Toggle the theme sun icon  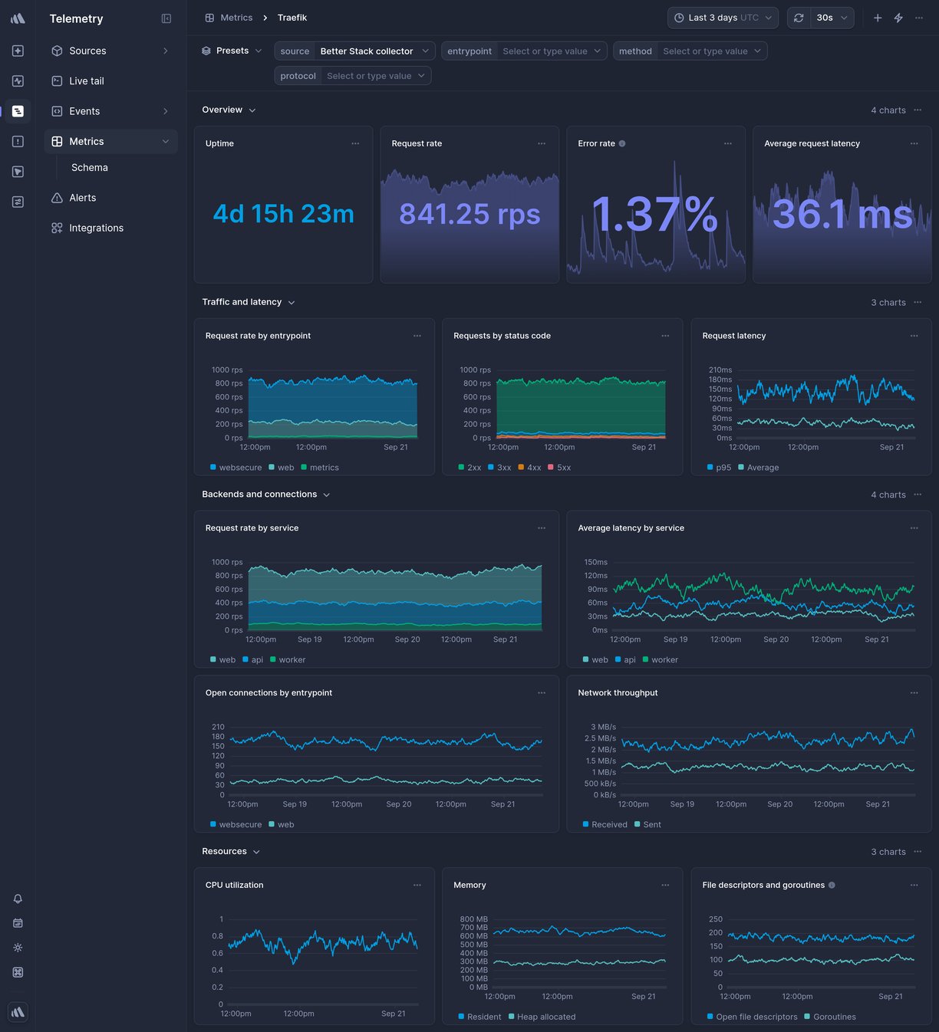(x=18, y=948)
